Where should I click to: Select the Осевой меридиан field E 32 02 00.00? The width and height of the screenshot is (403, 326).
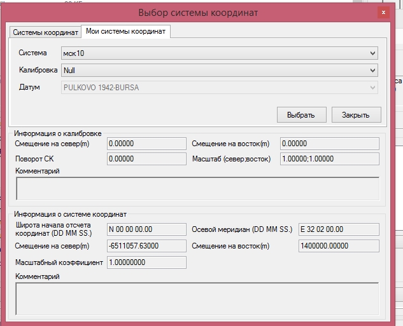(338, 229)
